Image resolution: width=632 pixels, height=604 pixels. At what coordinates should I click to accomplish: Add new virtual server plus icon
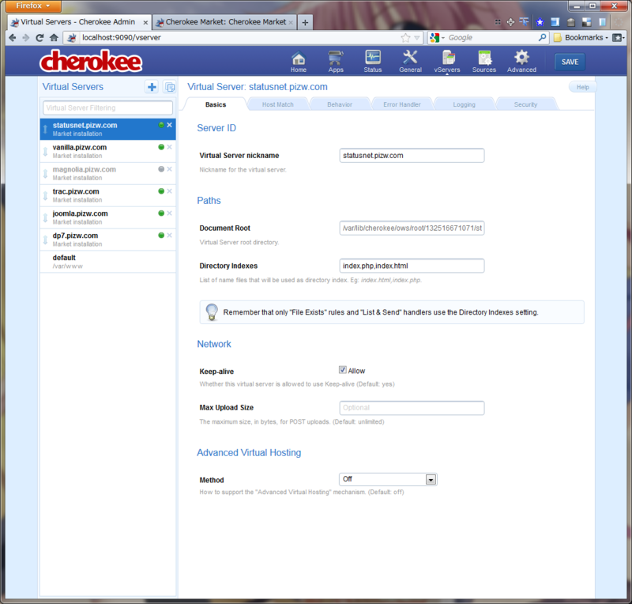[152, 87]
